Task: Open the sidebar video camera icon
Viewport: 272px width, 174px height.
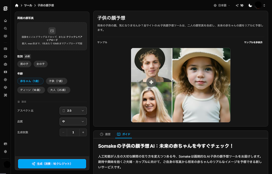Action: (5, 56)
